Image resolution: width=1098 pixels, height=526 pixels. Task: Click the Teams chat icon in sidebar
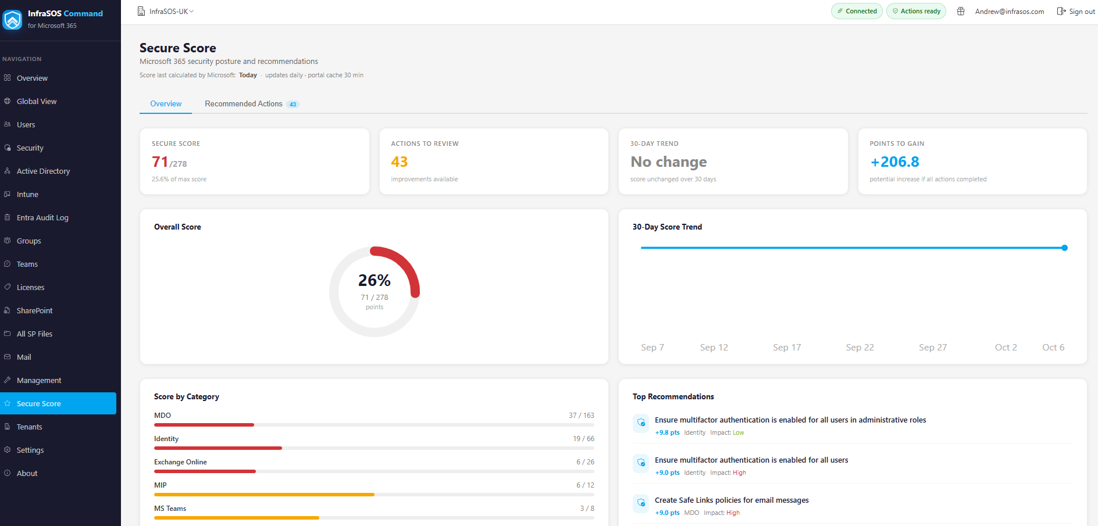click(8, 264)
